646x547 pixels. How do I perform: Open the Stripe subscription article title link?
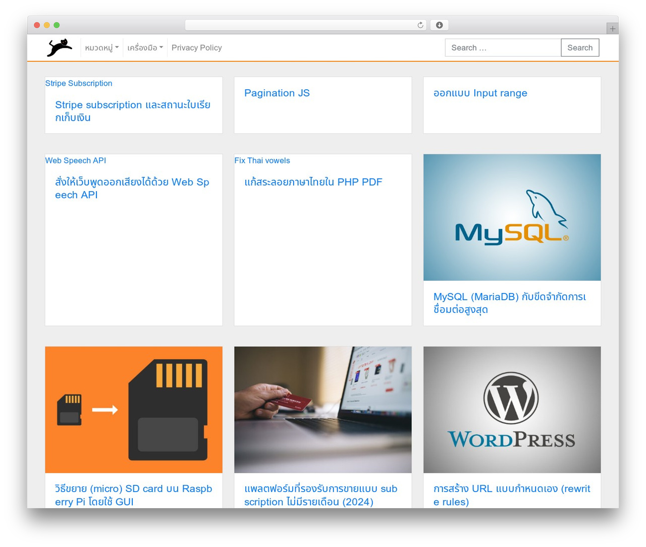click(133, 111)
